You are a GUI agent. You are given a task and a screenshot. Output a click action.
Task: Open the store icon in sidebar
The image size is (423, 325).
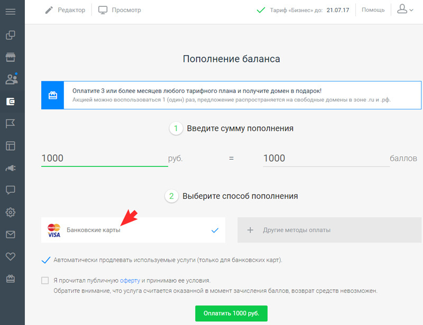coord(11,57)
